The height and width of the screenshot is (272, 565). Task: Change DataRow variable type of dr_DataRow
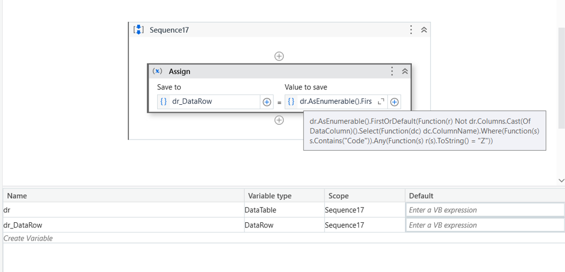click(x=283, y=225)
